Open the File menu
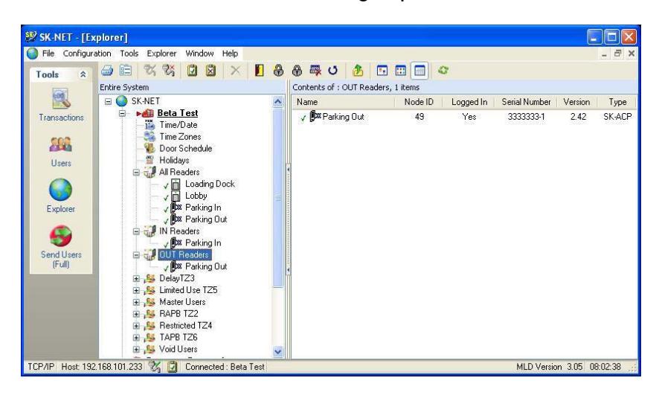This screenshot has height=398, width=659. click(48, 54)
